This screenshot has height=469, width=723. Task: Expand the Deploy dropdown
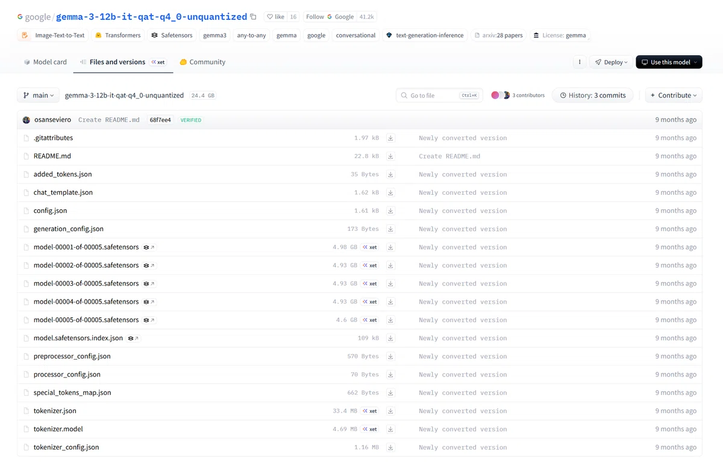[x=611, y=62]
